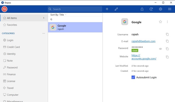
Task: Select the License category
Action: 24,81
